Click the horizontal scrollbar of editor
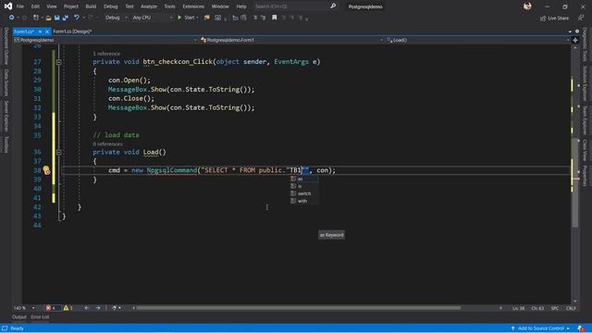592x333 pixels. (298, 308)
